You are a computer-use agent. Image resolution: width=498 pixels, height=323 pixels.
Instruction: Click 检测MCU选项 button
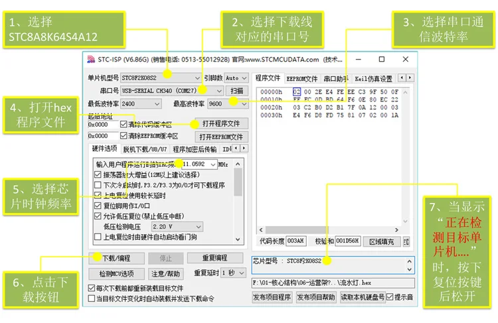116,273
